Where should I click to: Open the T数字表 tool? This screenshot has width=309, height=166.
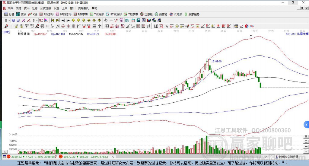tap(131, 14)
